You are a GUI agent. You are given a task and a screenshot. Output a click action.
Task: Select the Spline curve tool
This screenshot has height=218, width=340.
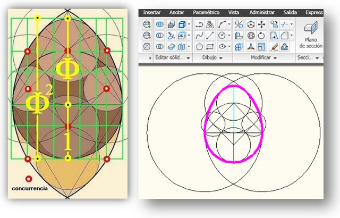point(200,36)
